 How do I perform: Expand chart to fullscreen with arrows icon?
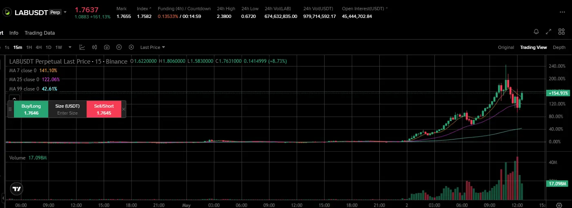click(549, 32)
